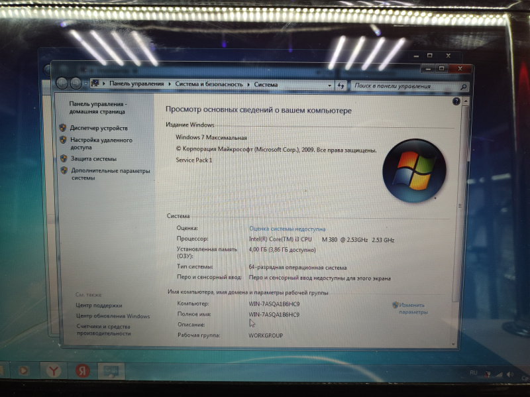Open the blue Help question mark icon
Image resolution: width=530 pixels, height=397 pixels.
456,102
